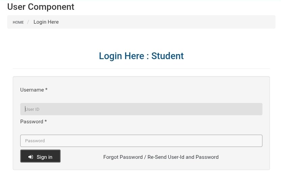Screen dimensions: 281x174
Task: Click into the Password text box
Action: pyautogui.click(x=141, y=141)
